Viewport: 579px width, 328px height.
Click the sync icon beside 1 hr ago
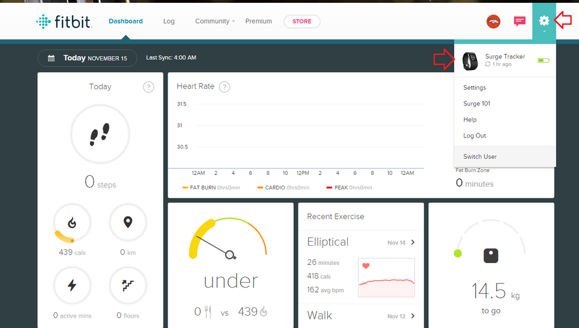(487, 64)
